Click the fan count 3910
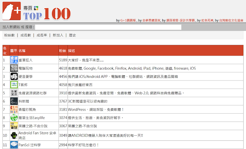The height and width of the screenshot is (149, 246). click(63, 93)
